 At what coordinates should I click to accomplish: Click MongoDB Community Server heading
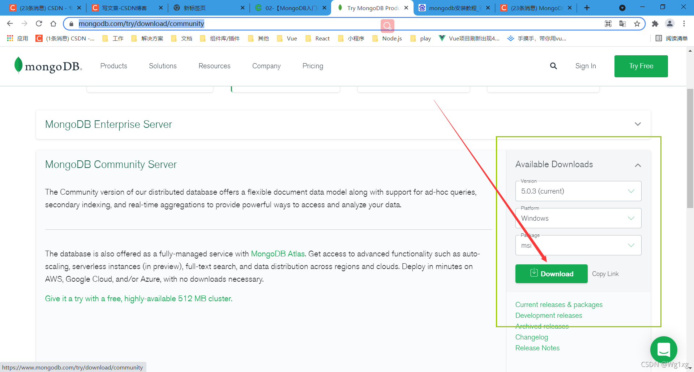(x=111, y=164)
